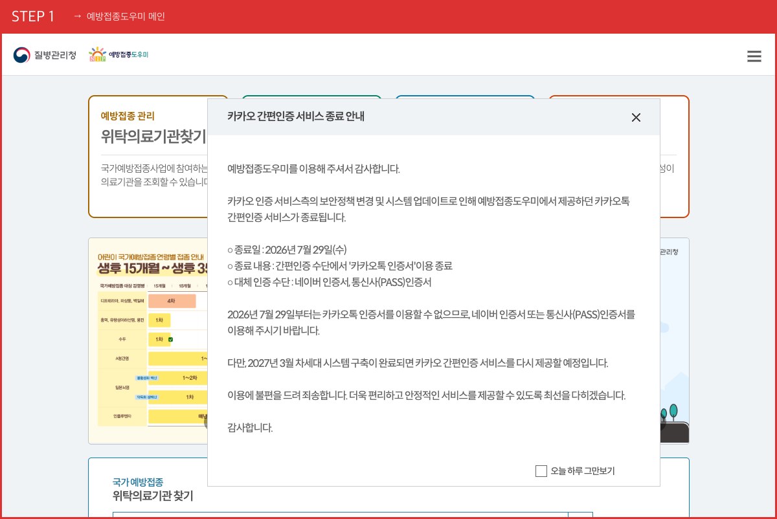Click the 오늘 하루 그만보기 label text
The height and width of the screenshot is (519, 777).
click(x=583, y=471)
